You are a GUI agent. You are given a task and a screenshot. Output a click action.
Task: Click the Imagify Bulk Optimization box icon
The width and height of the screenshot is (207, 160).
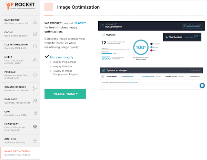[102, 26]
